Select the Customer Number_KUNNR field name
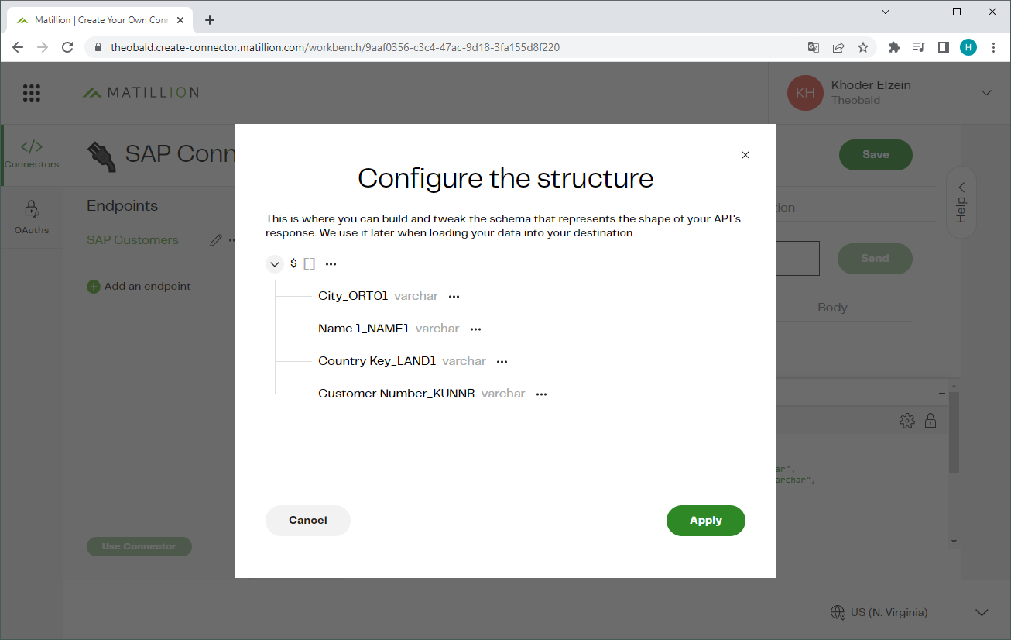Image resolution: width=1011 pixels, height=640 pixels. pos(396,394)
